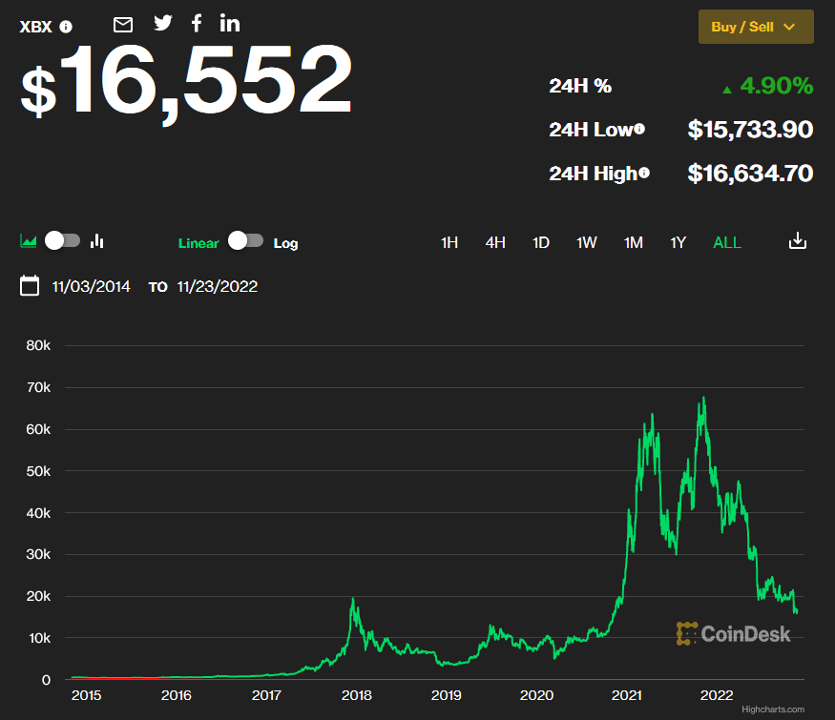The height and width of the screenshot is (720, 835).
Task: Click the XBX ticker label
Action: (x=35, y=27)
